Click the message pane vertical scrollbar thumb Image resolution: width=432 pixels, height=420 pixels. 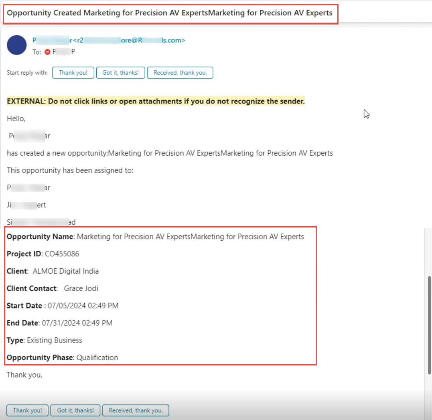tap(428, 325)
